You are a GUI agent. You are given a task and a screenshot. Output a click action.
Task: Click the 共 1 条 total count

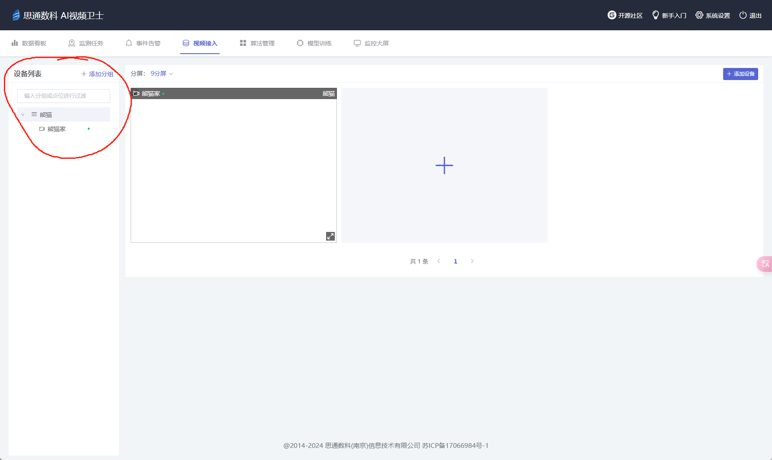click(x=419, y=261)
